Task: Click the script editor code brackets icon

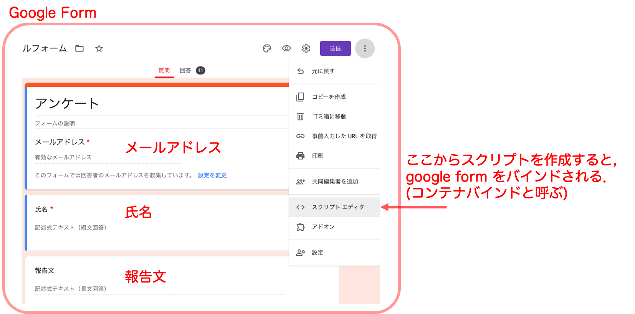Action: point(300,207)
